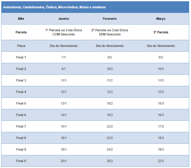Screen dimensions: 191x168
Task: Select the '22/3' date for Final 0
Action: (x=161, y=161)
